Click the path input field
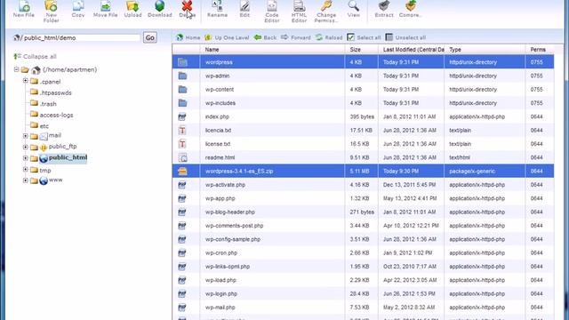 point(81,37)
